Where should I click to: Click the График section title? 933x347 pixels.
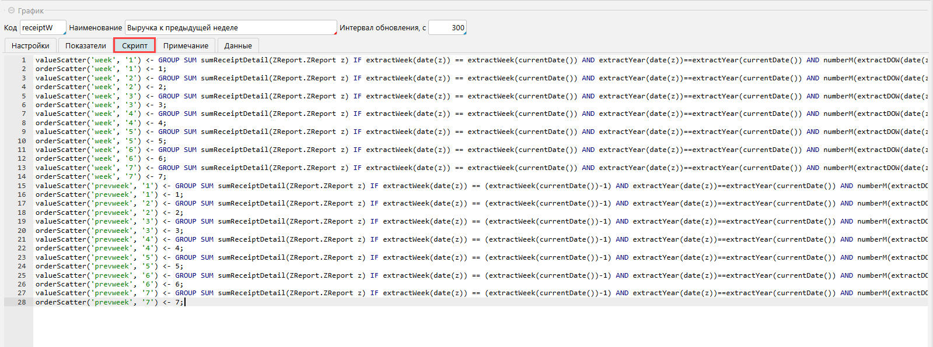pos(31,10)
